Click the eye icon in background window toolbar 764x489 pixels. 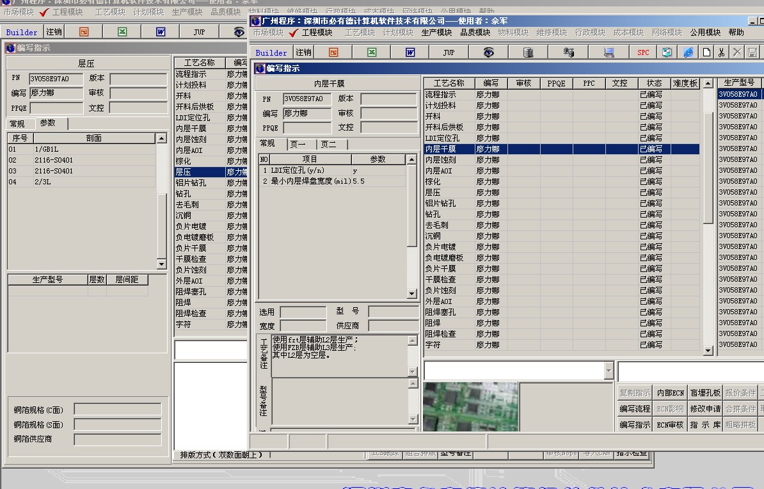(x=239, y=32)
